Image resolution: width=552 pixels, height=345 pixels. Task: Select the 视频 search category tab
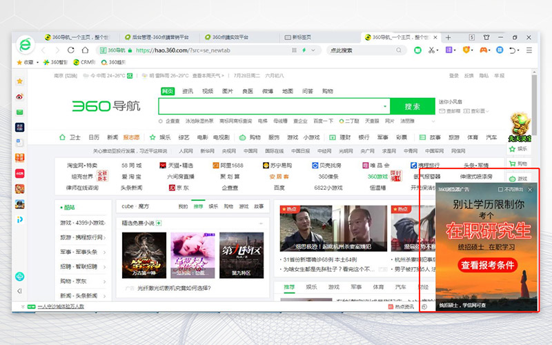click(208, 91)
